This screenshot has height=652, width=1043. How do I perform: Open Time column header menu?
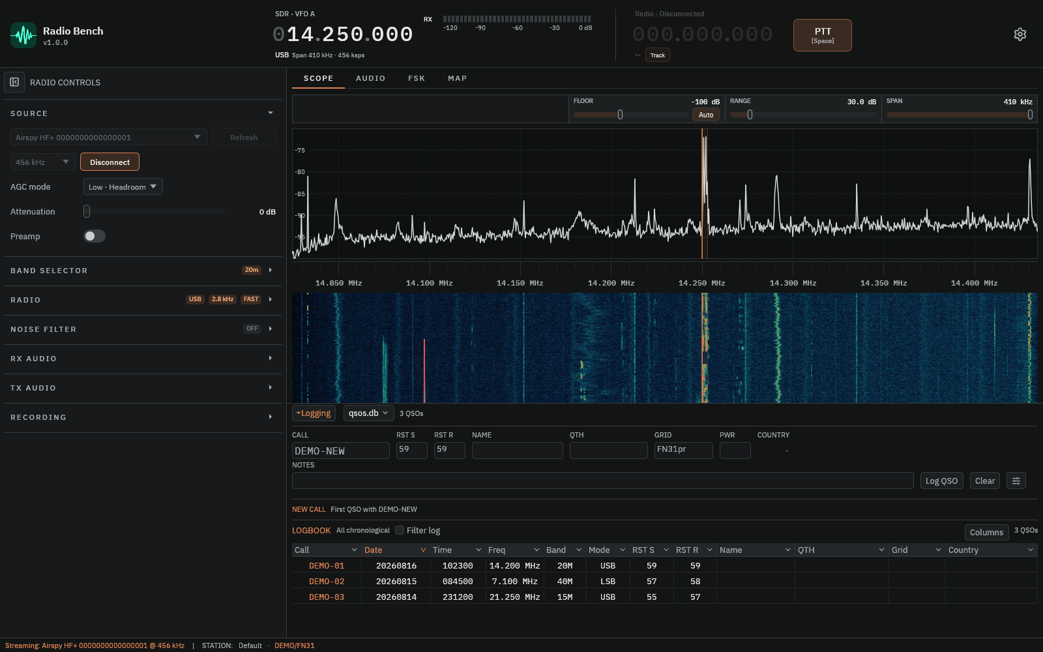(x=478, y=550)
